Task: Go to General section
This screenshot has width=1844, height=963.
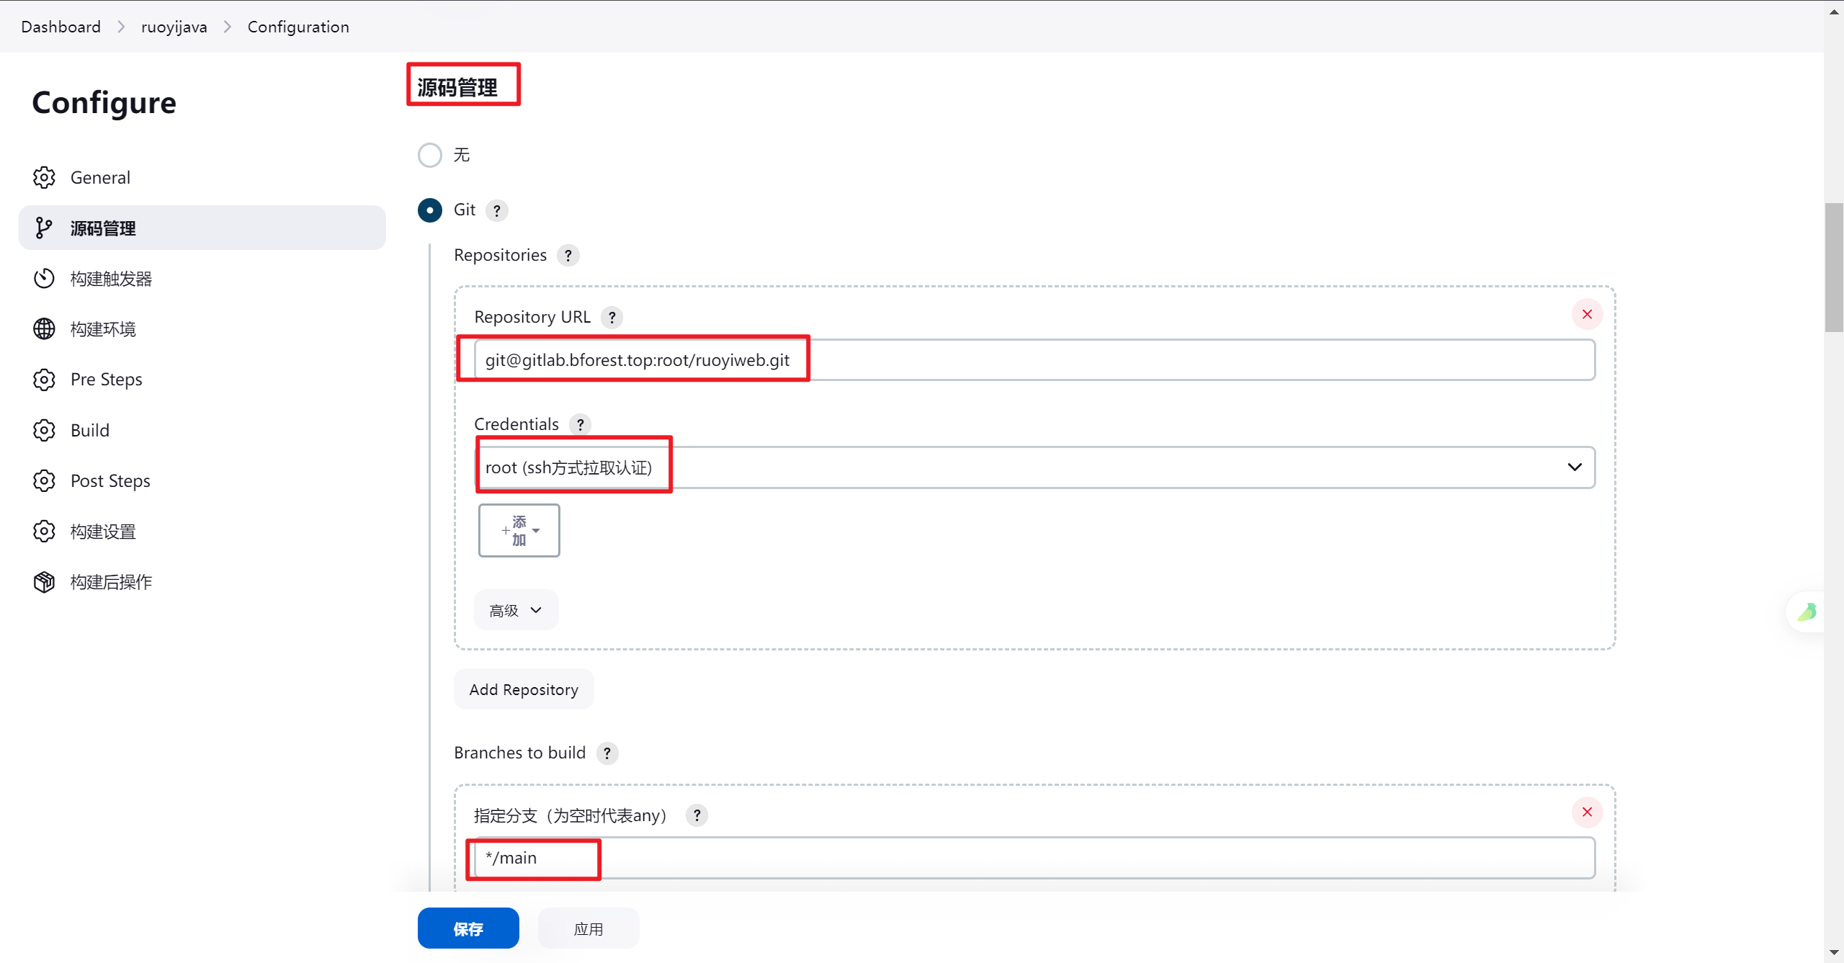Action: 202,177
